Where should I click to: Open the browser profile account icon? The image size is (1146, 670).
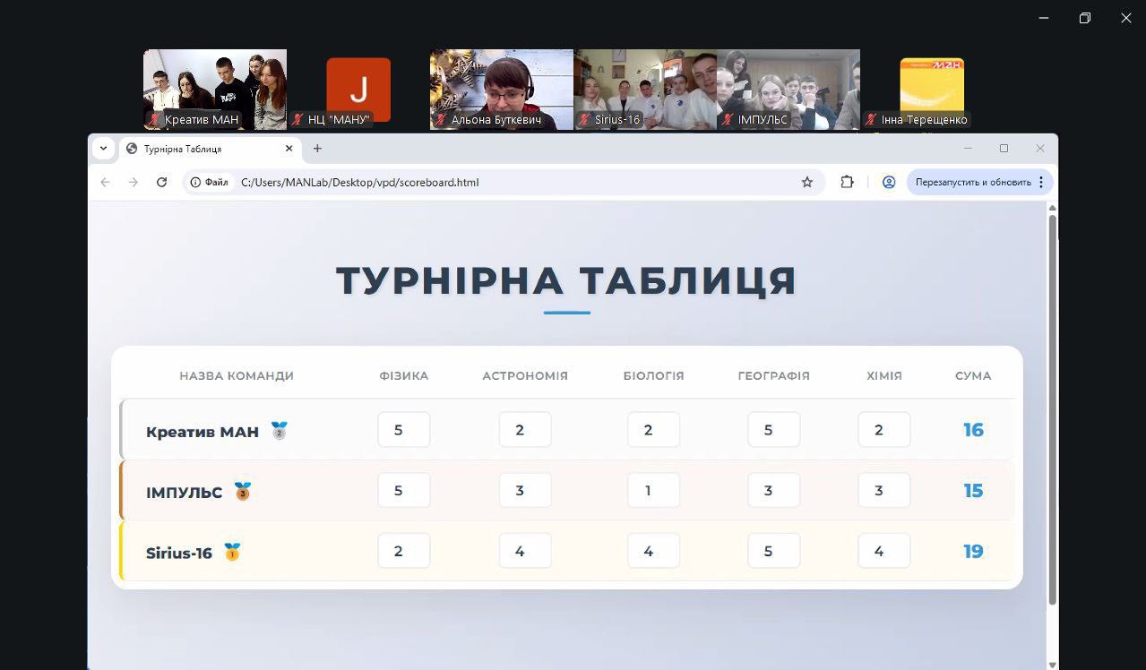[889, 182]
